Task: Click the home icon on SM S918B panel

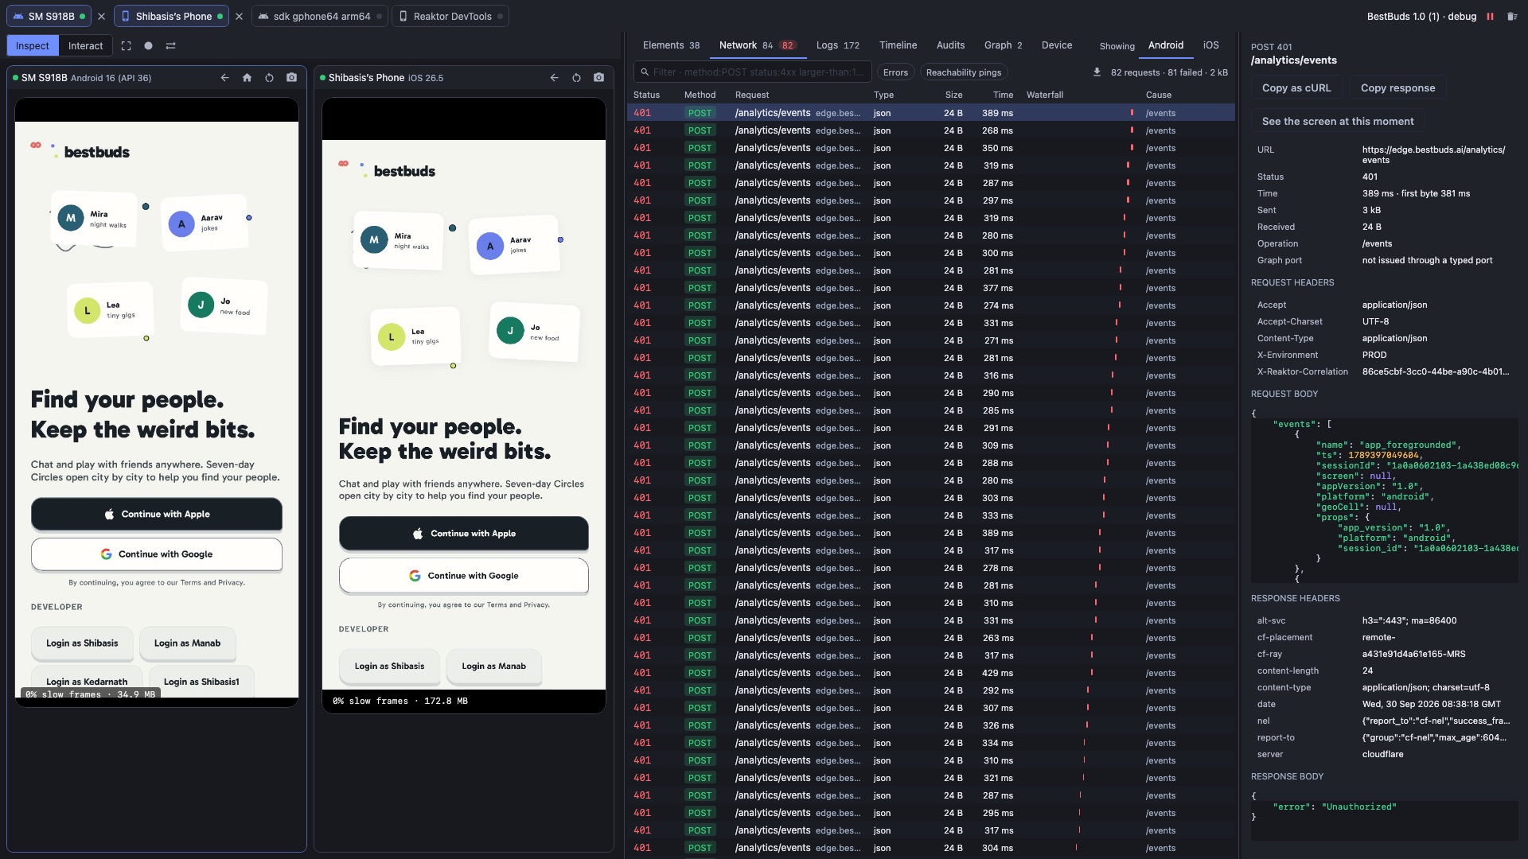Action: pos(247,78)
